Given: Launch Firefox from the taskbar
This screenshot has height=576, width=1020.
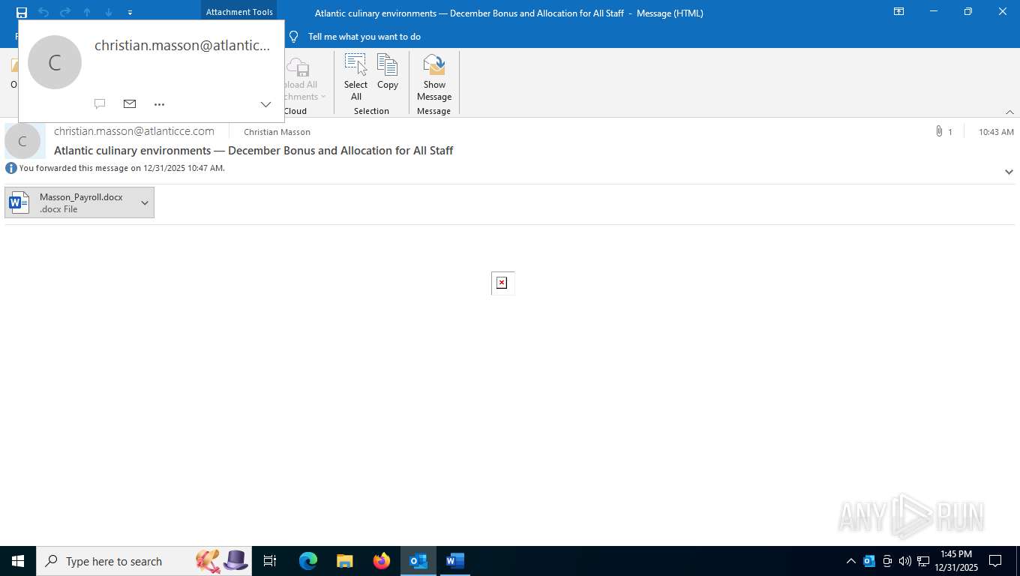Looking at the screenshot, I should [x=382, y=561].
